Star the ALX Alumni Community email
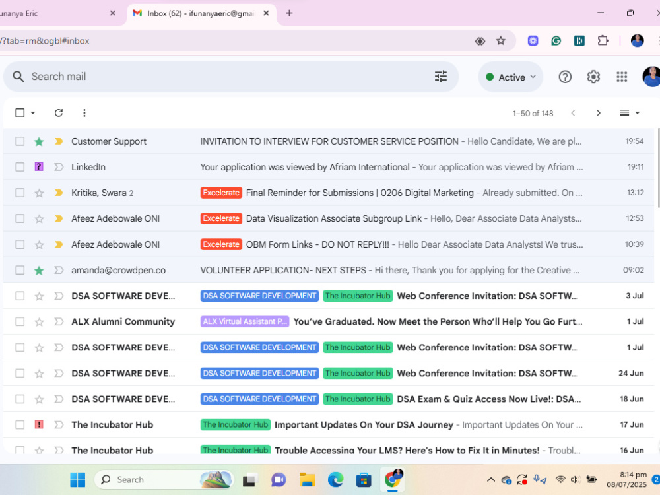 tap(39, 322)
